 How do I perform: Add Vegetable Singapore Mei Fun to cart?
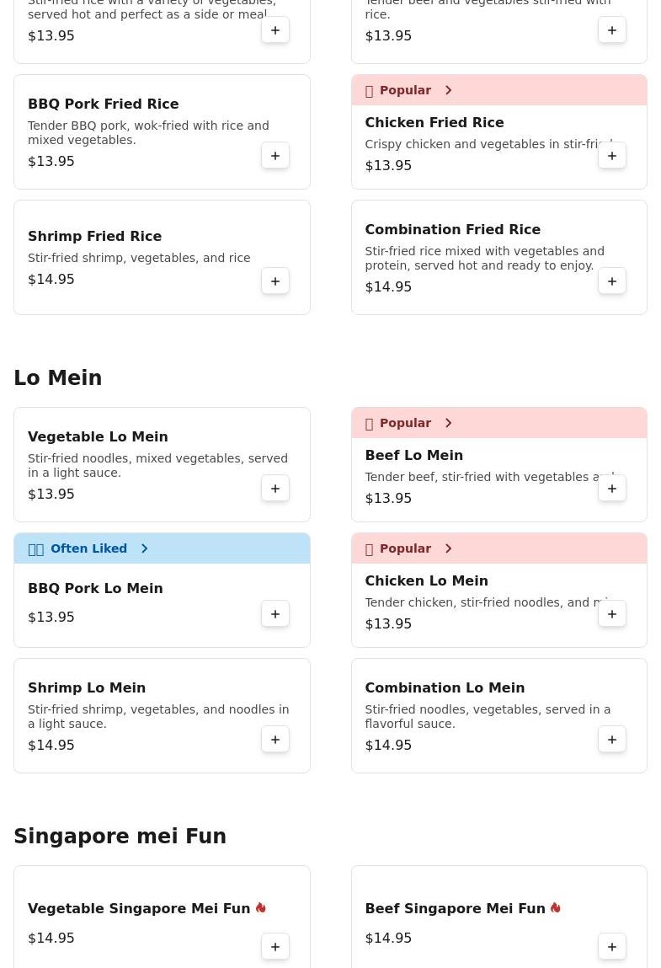pos(275,947)
